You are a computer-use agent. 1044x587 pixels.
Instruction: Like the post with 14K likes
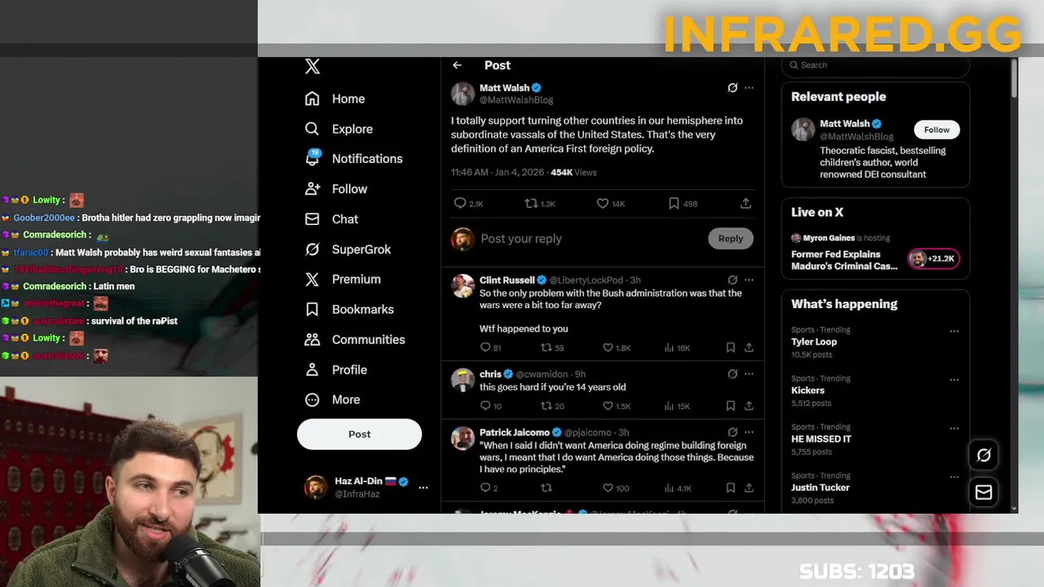tap(611, 203)
